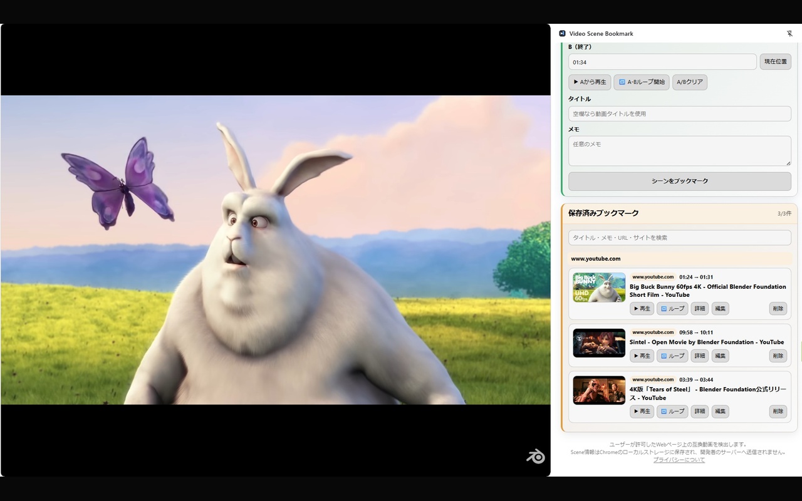Click the 3/3件 bookmark count
The image size is (802, 501).
point(784,214)
